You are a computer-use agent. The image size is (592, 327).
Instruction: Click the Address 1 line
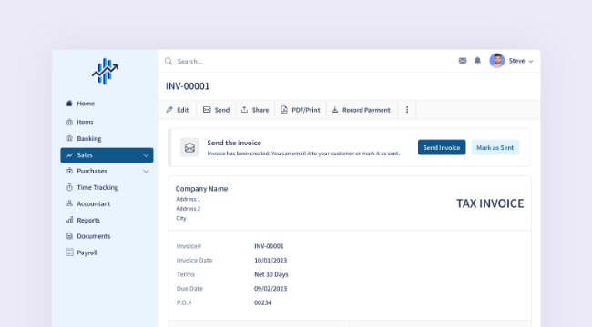(188, 199)
